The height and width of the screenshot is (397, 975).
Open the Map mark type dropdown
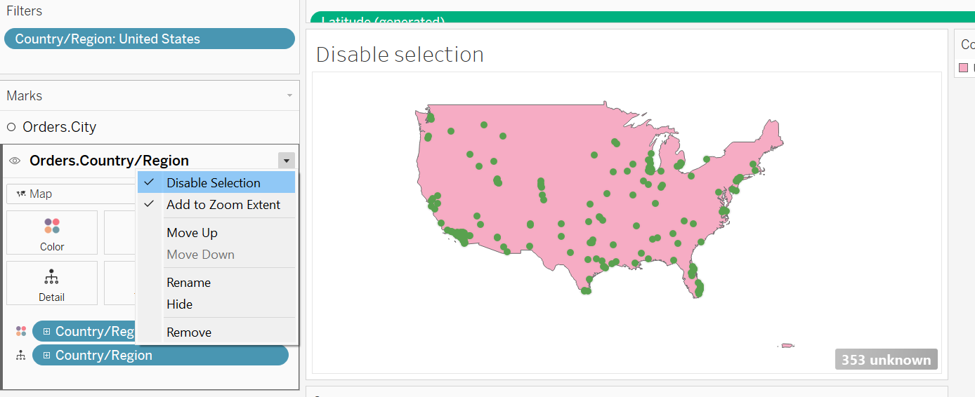70,194
